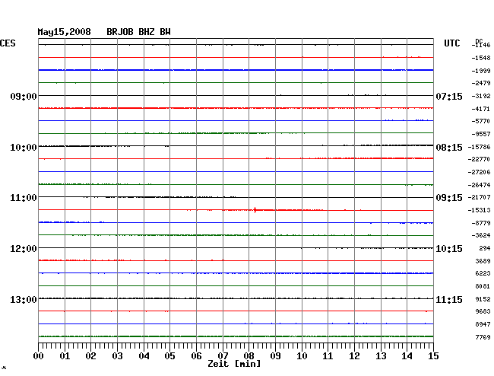Select the DC value 3689
494x376 pixels.
(483, 261)
